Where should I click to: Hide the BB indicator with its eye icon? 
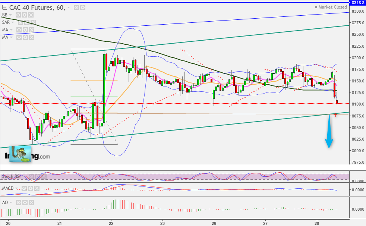click(18, 15)
